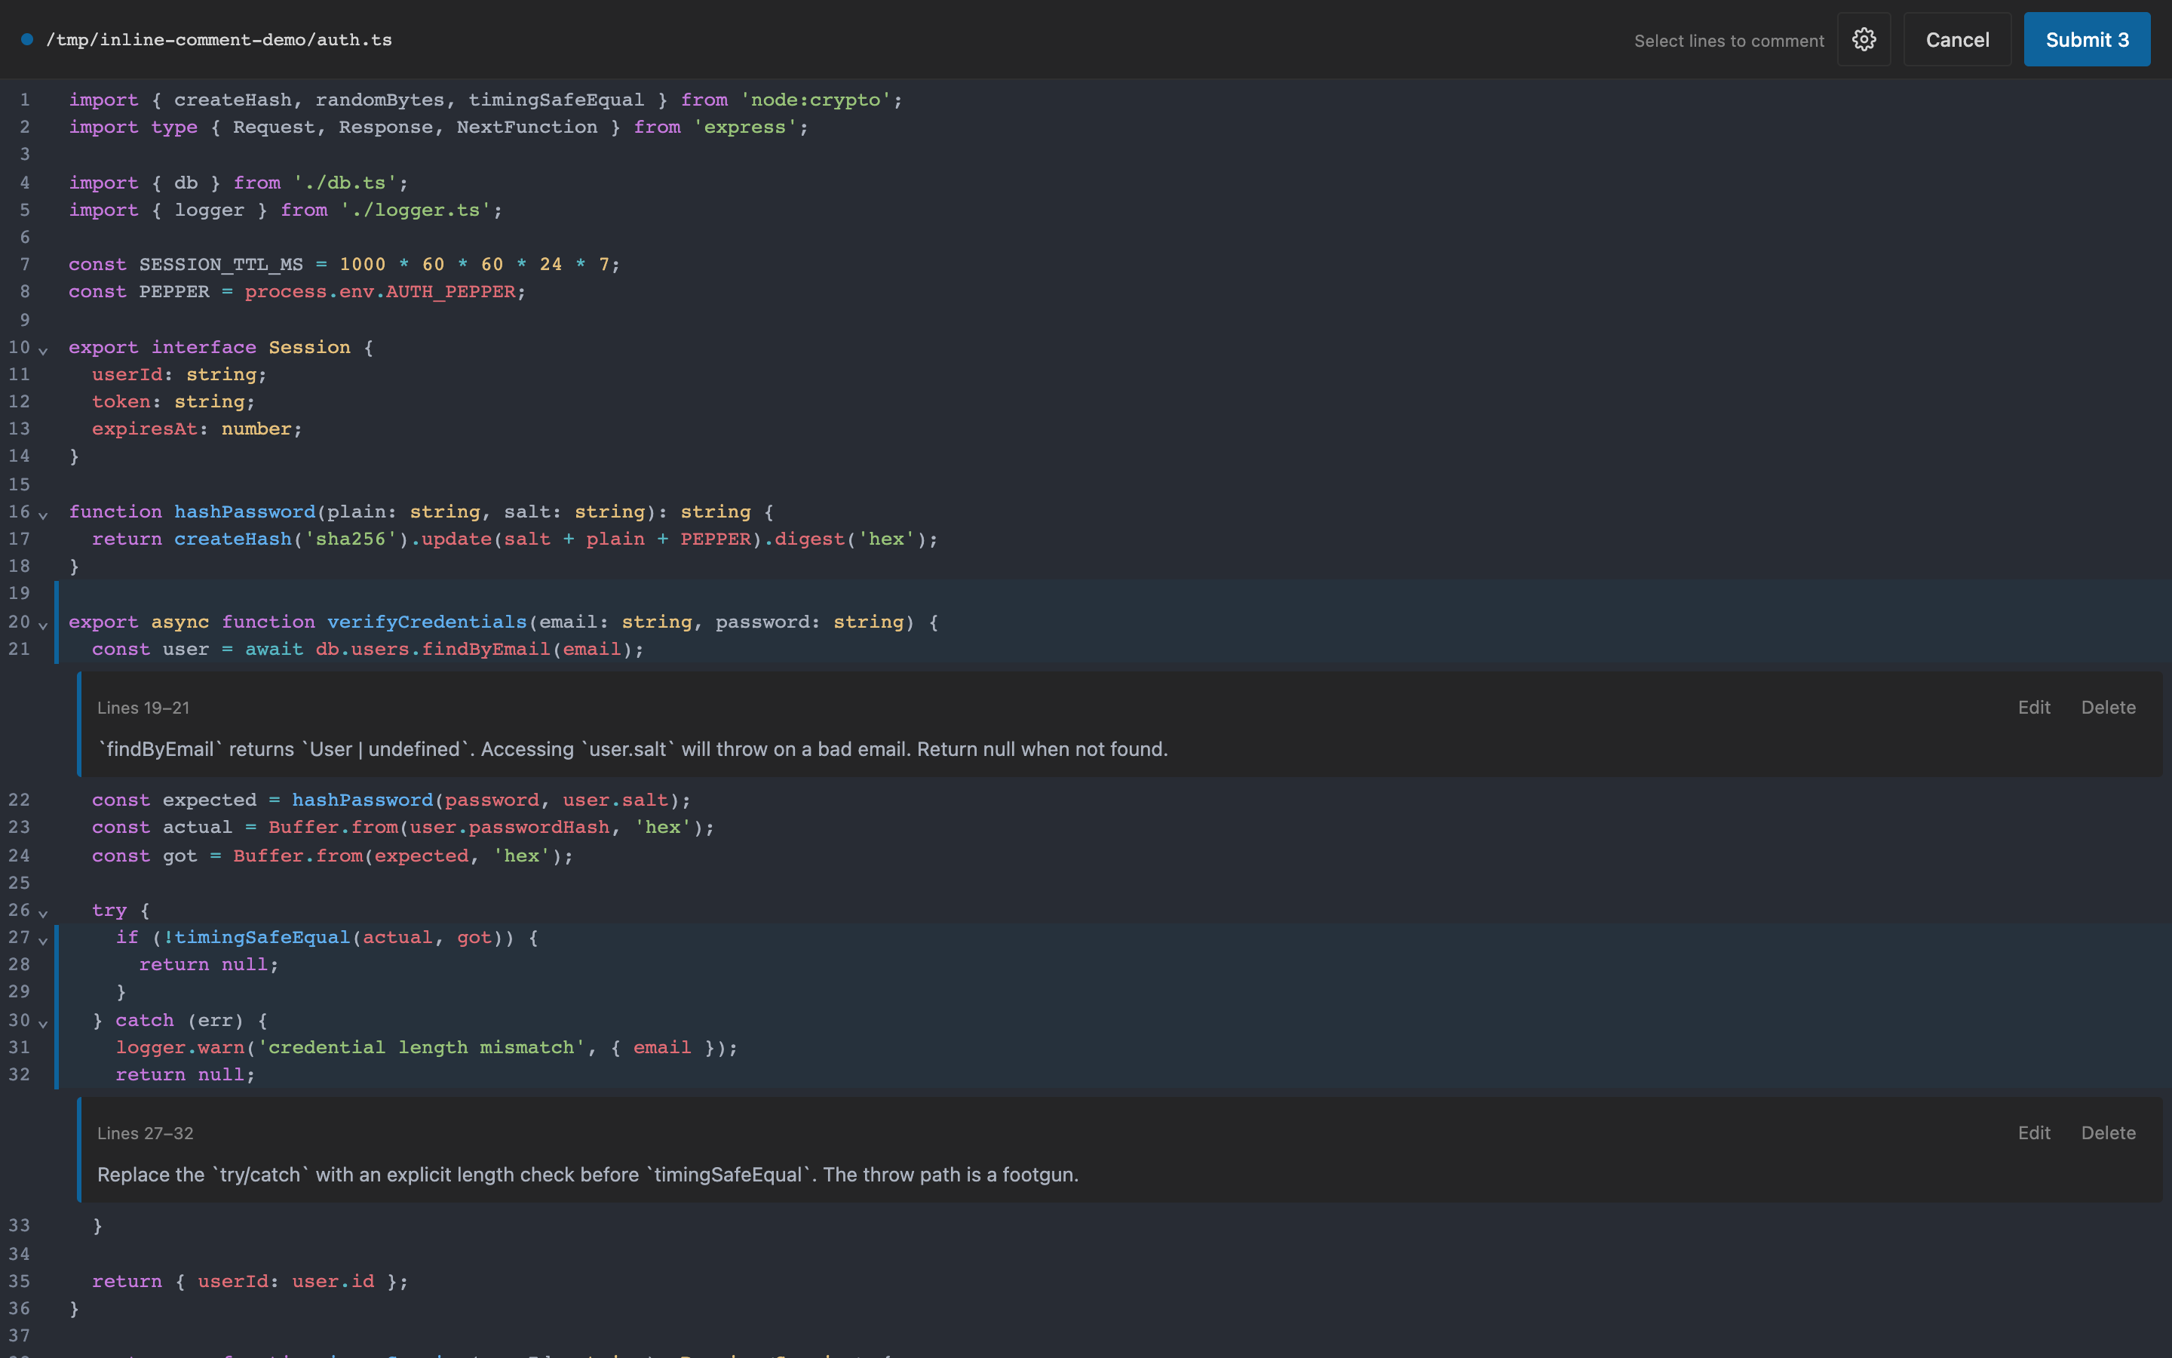Edit the Lines 27–32 comment
The image size is (2172, 1358).
click(2034, 1133)
